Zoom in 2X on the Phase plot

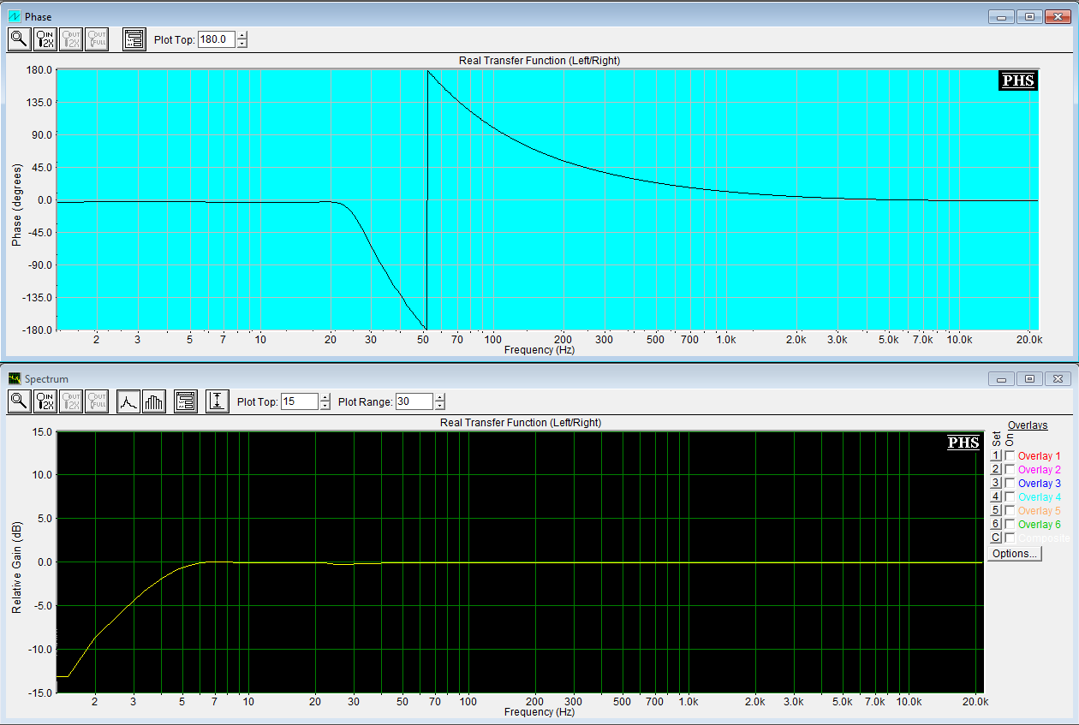coord(45,39)
